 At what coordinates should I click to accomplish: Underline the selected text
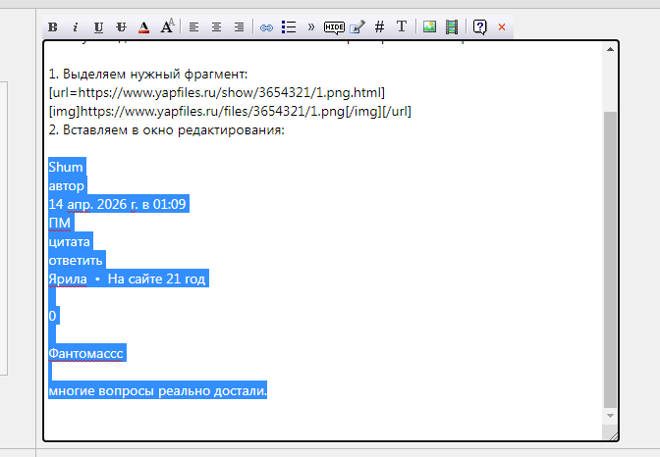[98, 27]
